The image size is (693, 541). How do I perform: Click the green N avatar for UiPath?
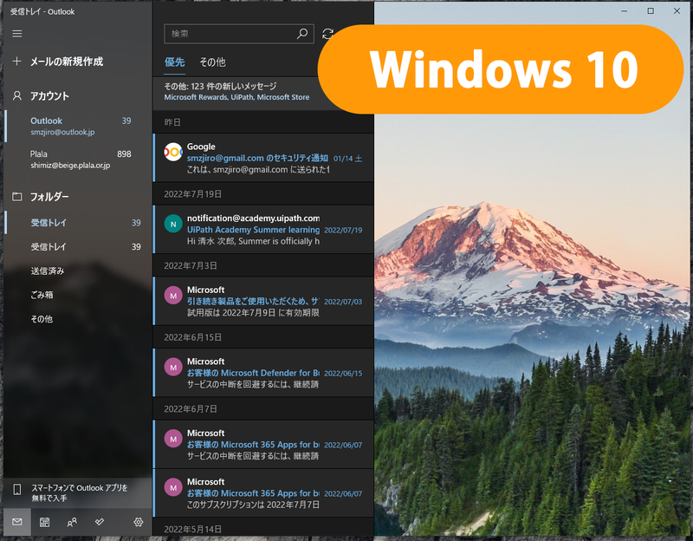[x=173, y=224]
